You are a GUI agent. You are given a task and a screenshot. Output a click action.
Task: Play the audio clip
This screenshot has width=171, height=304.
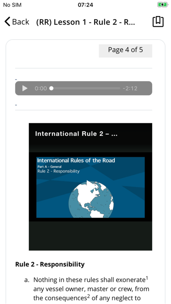(25, 88)
